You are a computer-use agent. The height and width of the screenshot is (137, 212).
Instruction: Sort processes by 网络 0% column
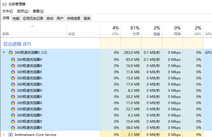click(x=172, y=31)
